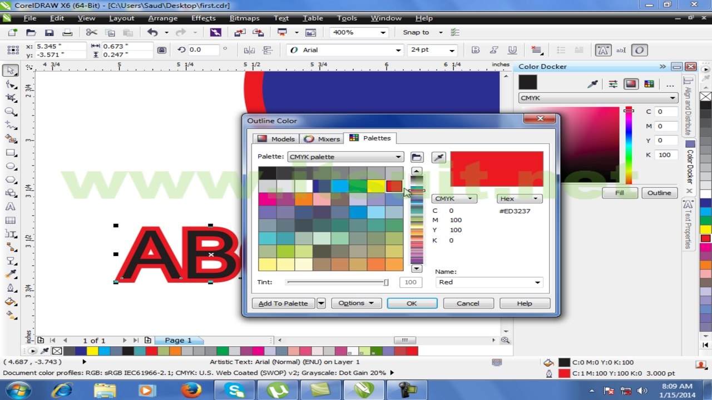Select the Crop tool
This screenshot has height=400, width=712.
coord(11,98)
